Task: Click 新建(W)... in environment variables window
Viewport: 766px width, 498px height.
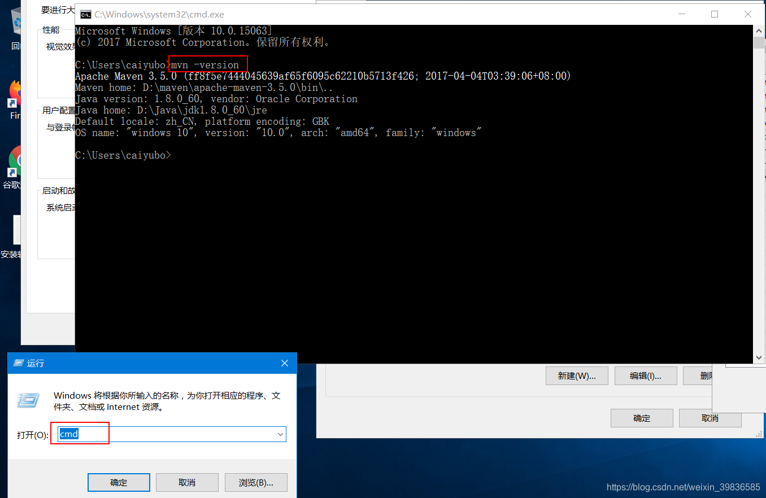Action: click(x=577, y=376)
